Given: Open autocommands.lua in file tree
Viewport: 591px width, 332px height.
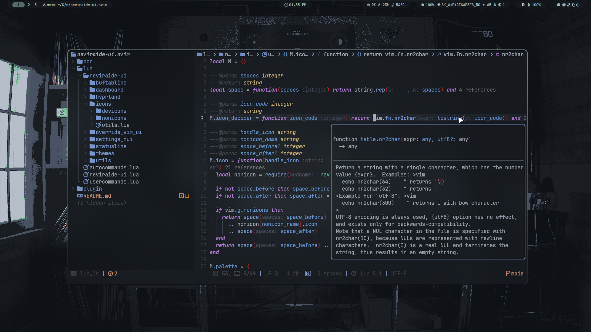Looking at the screenshot, I should pyautogui.click(x=114, y=168).
